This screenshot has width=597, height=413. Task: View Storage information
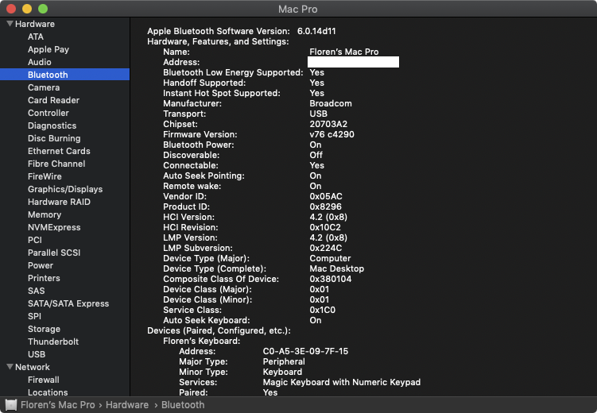pyautogui.click(x=44, y=329)
